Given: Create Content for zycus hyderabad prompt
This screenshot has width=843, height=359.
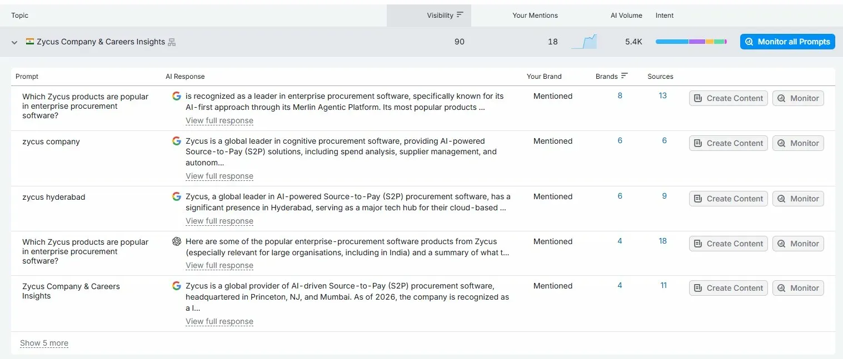Looking at the screenshot, I should (729, 199).
